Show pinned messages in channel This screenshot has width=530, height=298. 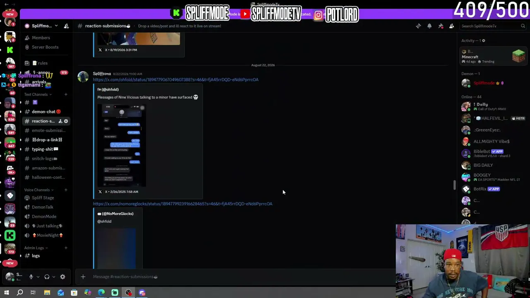441,26
